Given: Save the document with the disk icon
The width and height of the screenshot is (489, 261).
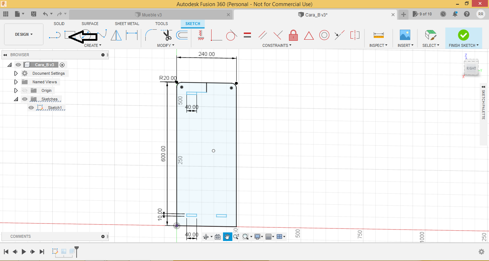Looking at the screenshot, I should point(34,14).
